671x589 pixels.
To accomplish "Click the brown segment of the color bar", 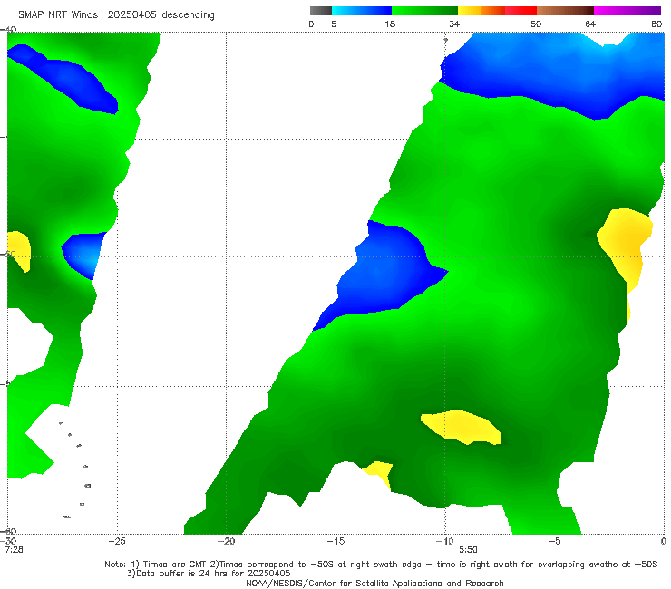I will [565, 11].
